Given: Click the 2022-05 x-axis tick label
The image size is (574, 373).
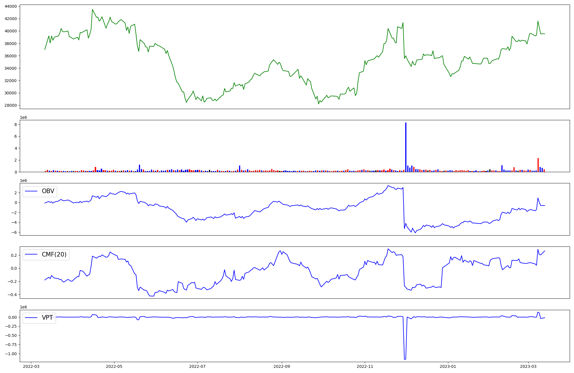Looking at the screenshot, I should click(x=114, y=366).
